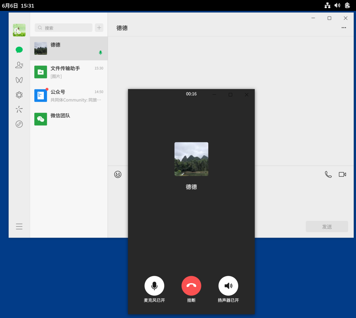Toggle the 扬声器已开 speaker button in the call
Viewport: 356px width, 318px height.
tap(228, 286)
